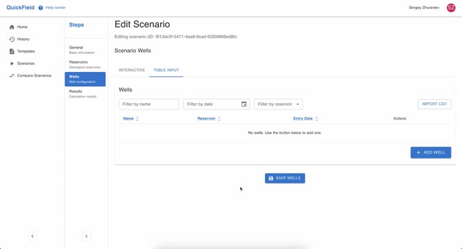
Task: Switch to the Interactive tab
Action: click(x=132, y=70)
